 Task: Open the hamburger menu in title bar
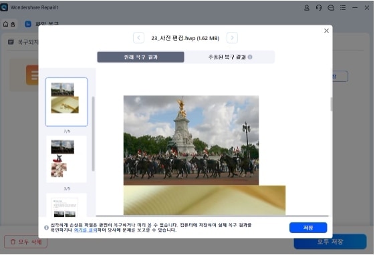click(x=343, y=8)
